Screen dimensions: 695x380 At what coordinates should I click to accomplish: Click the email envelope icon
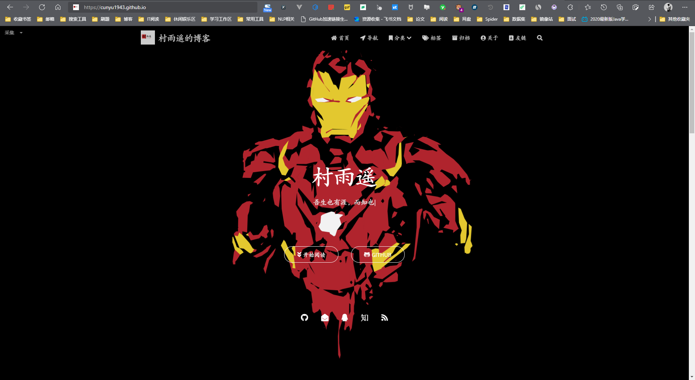(x=325, y=318)
